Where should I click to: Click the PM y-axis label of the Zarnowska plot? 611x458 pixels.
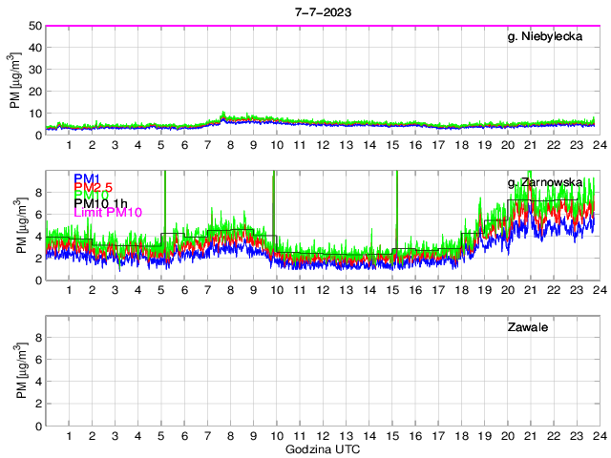pyautogui.click(x=21, y=226)
